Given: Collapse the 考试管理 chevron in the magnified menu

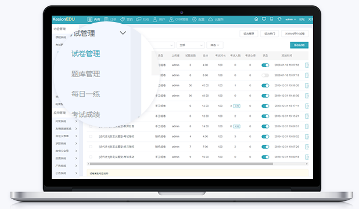Looking at the screenshot, I should [123, 33].
